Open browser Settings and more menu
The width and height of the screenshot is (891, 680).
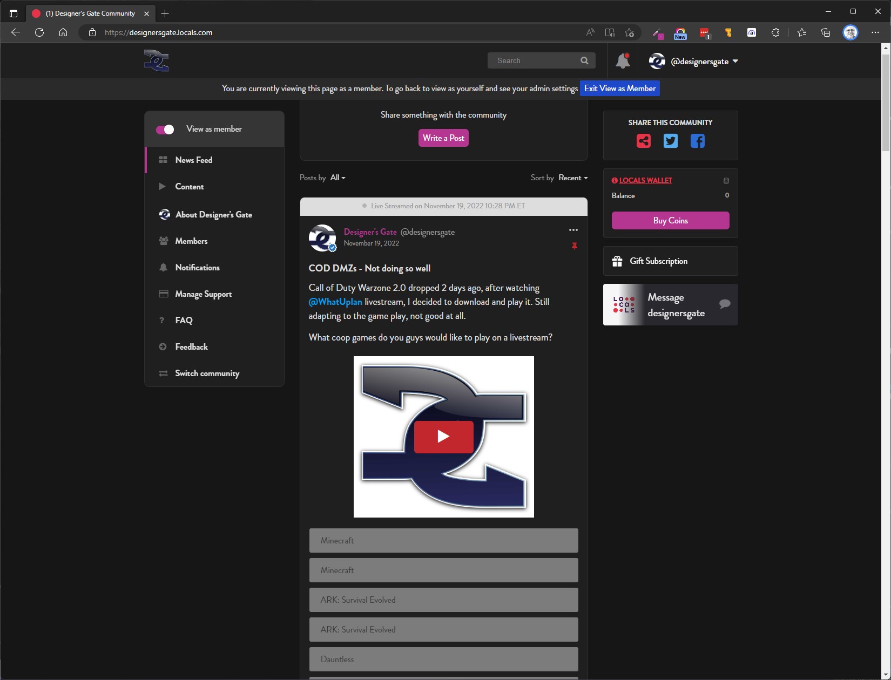click(x=875, y=32)
